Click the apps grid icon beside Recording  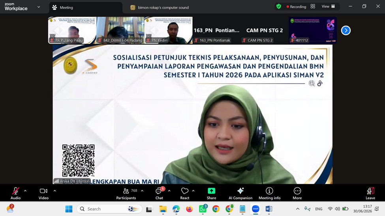point(313,6)
